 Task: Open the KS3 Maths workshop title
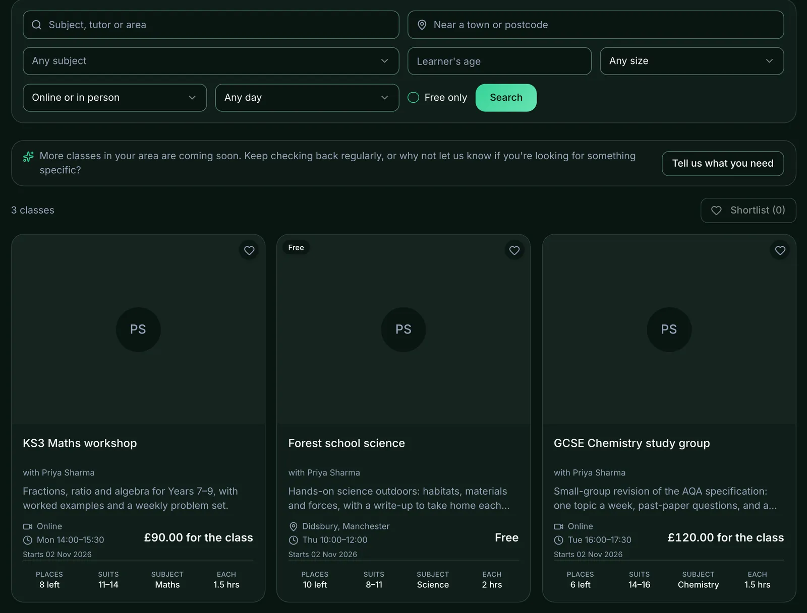click(x=80, y=443)
